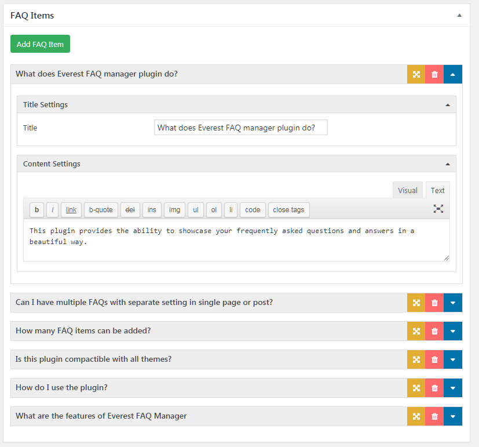Switch to the Text editor tab
The height and width of the screenshot is (447, 479).
pyautogui.click(x=438, y=190)
